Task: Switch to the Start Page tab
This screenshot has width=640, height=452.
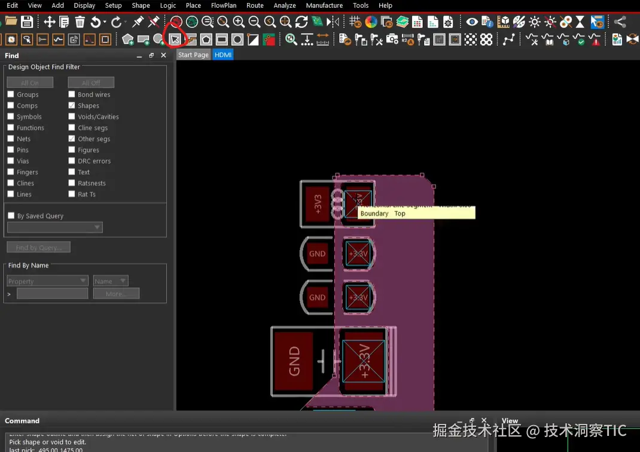Action: [x=193, y=54]
